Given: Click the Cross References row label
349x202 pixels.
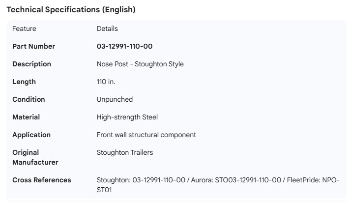Looking at the screenshot, I should (42, 180).
